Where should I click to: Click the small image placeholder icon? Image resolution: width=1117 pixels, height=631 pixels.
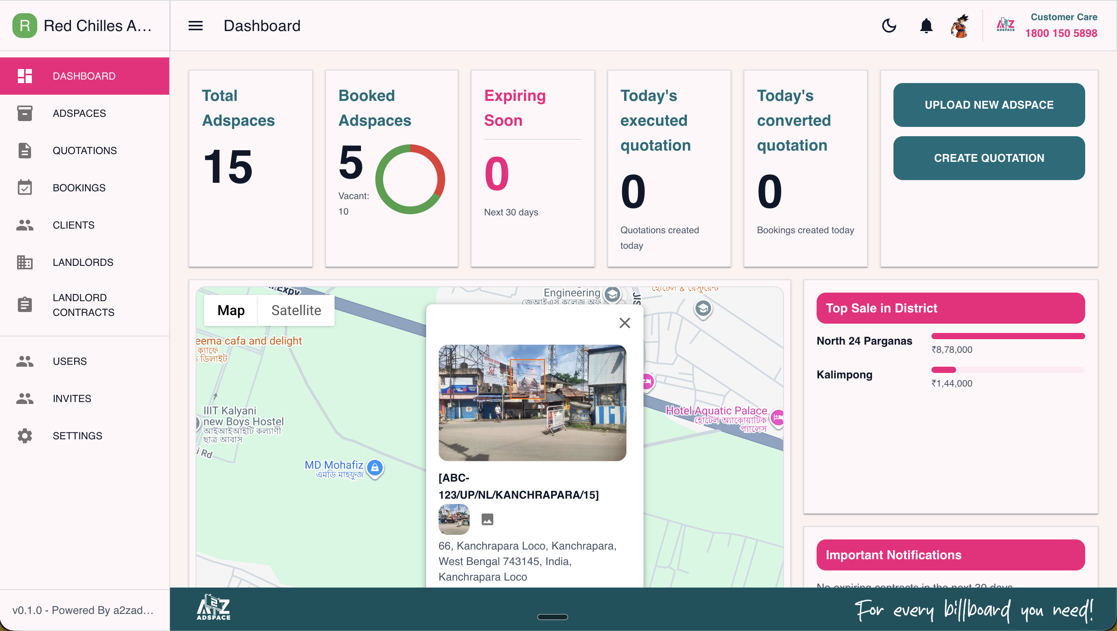[487, 519]
